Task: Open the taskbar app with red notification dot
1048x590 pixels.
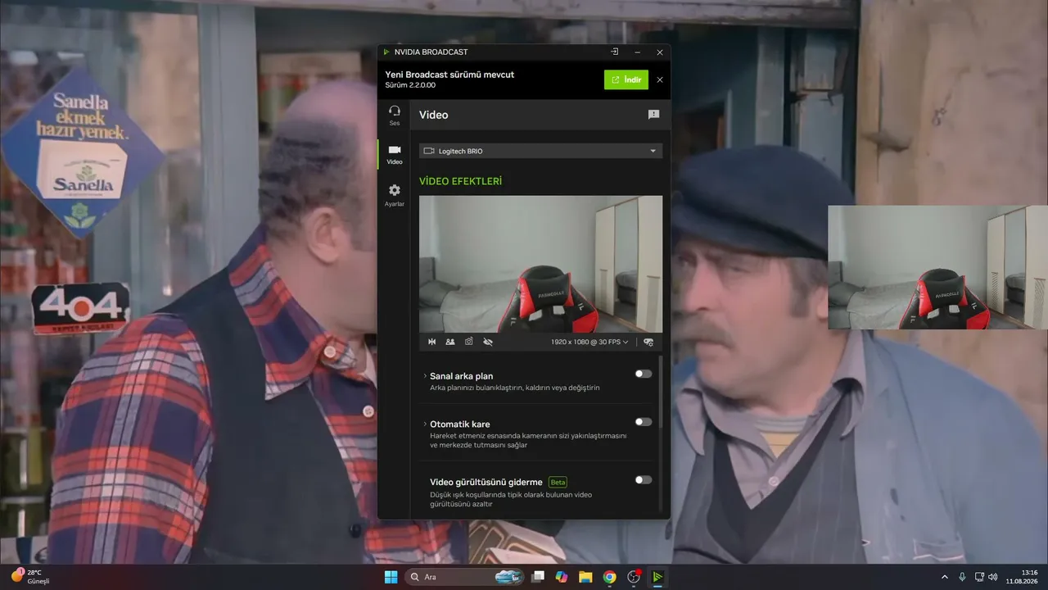Action: click(x=633, y=577)
